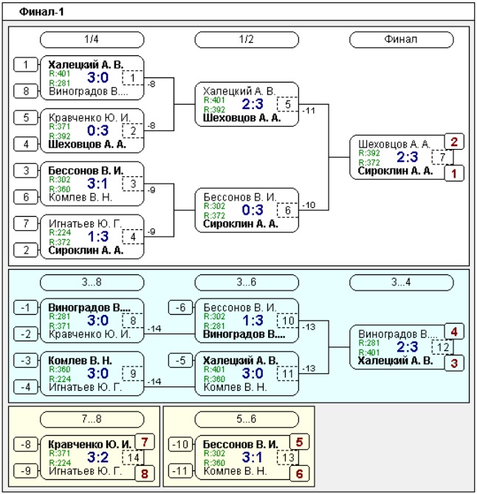Click the 1:3 score in match 10
Image resolution: width=477 pixels, height=494 pixels.
pyautogui.click(x=253, y=321)
